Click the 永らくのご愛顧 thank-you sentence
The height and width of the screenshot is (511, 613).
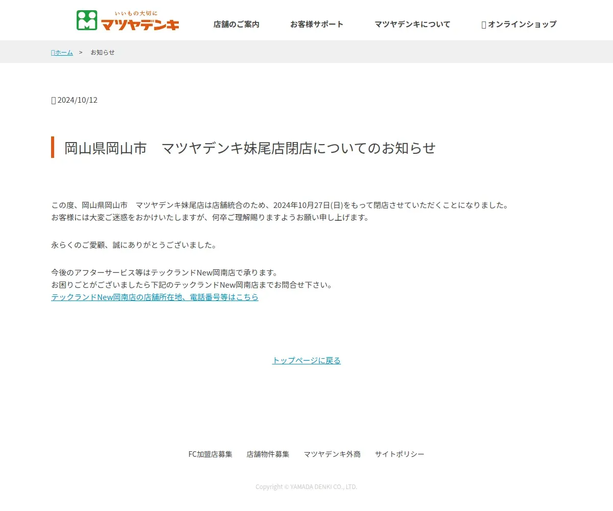click(134, 245)
